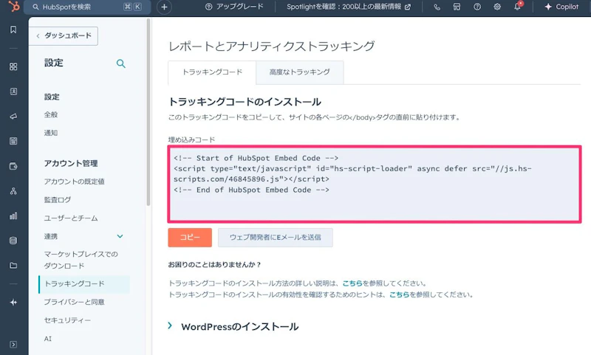Open プライバシーと同意
The height and width of the screenshot is (355, 591).
click(75, 302)
